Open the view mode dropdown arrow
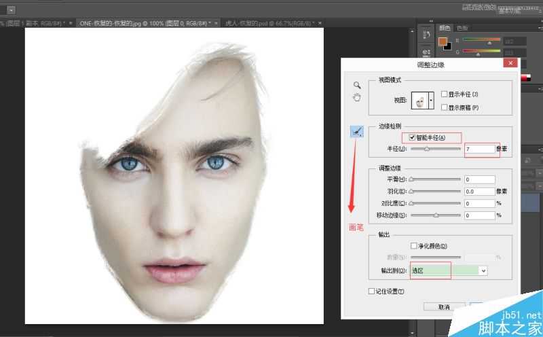 pos(431,99)
